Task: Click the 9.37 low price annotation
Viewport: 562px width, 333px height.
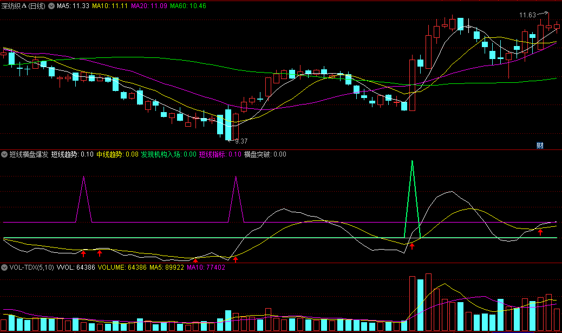Action: (241, 141)
